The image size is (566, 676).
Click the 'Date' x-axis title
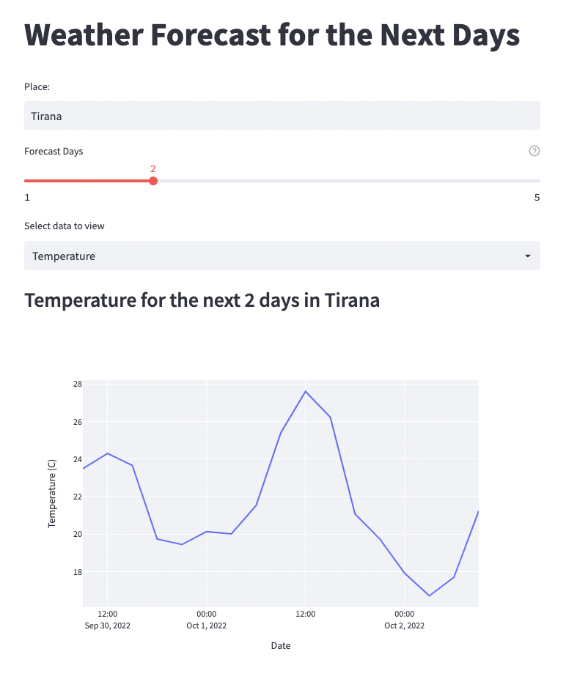click(280, 645)
